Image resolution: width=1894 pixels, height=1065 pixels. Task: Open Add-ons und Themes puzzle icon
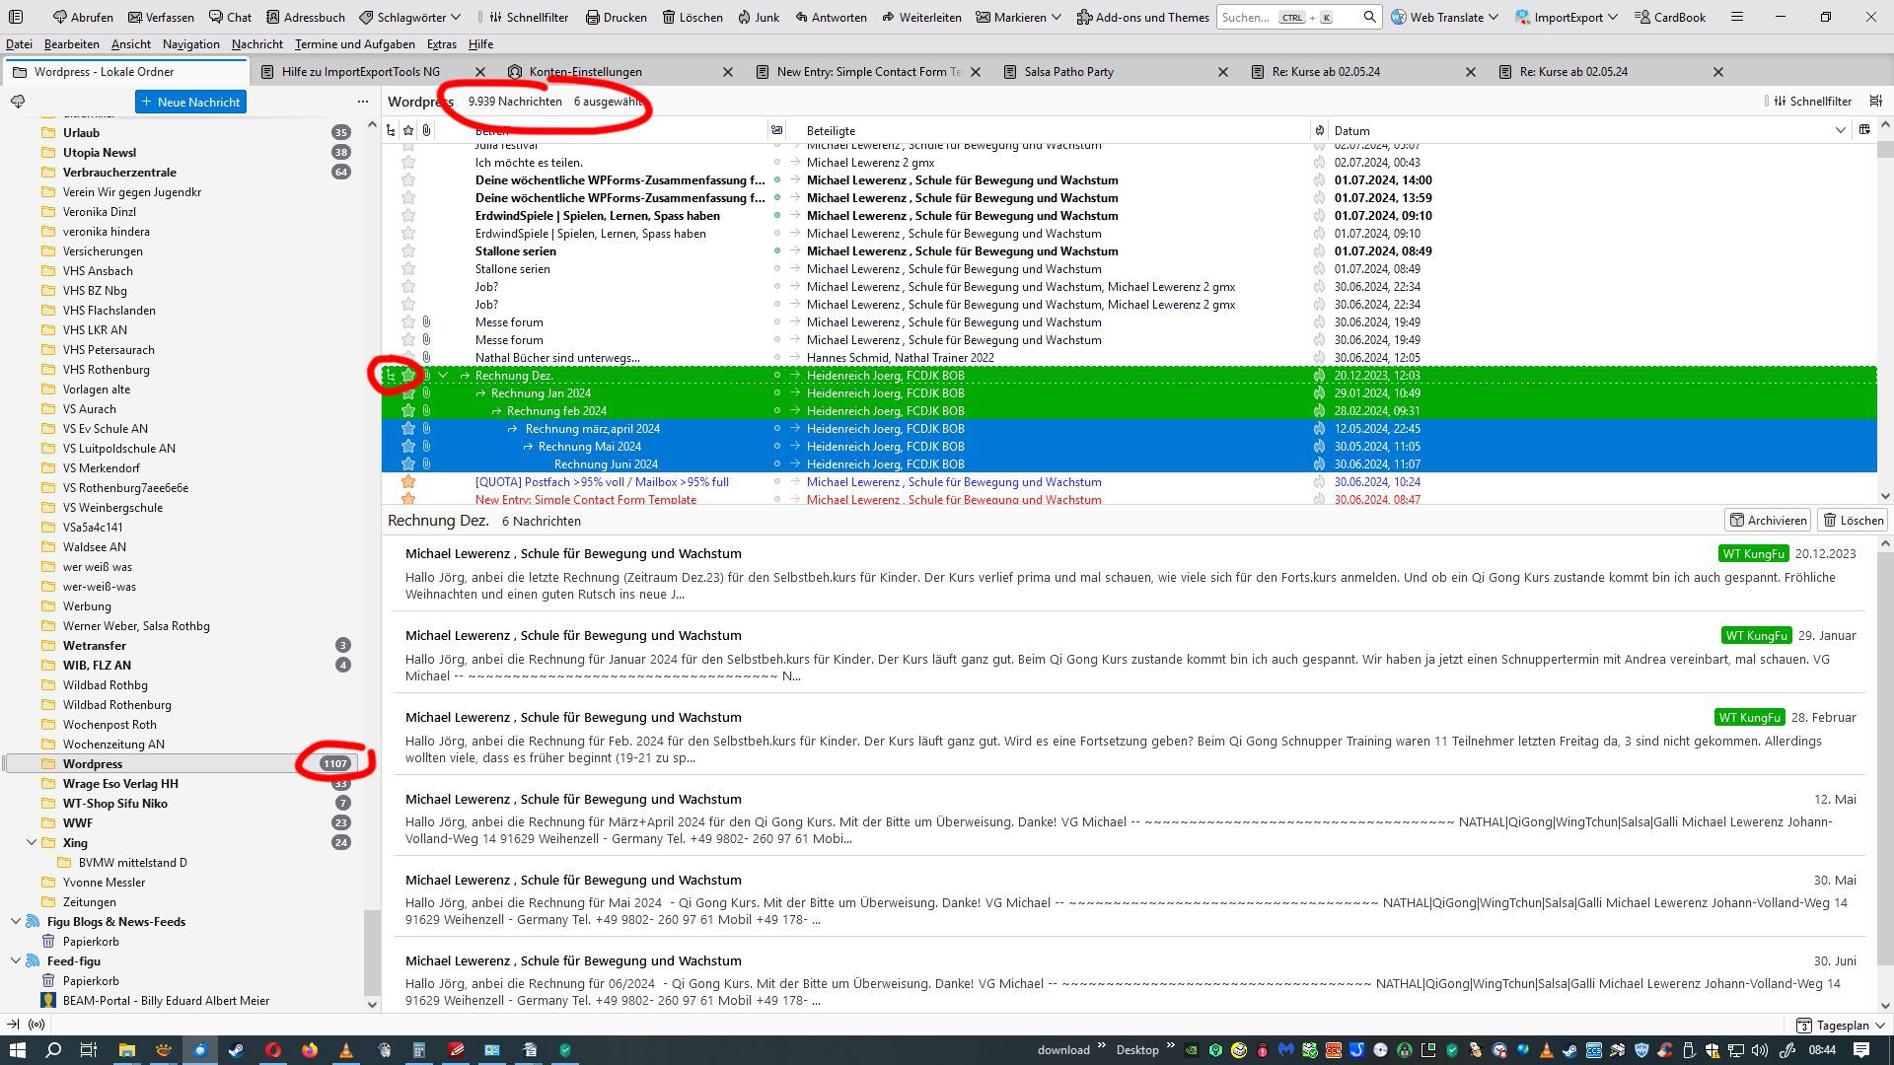[1084, 17]
